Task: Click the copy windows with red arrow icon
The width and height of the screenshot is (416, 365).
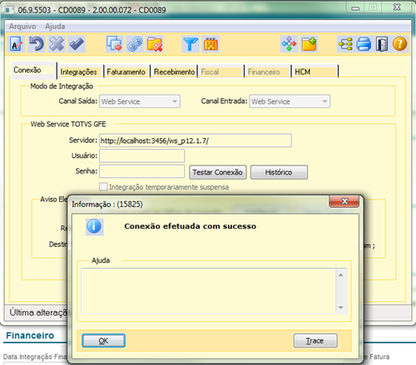Action: tap(115, 44)
